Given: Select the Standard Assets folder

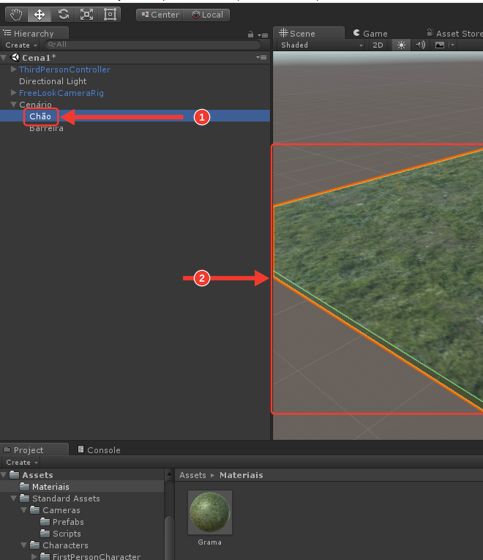Looking at the screenshot, I should pos(66,499).
